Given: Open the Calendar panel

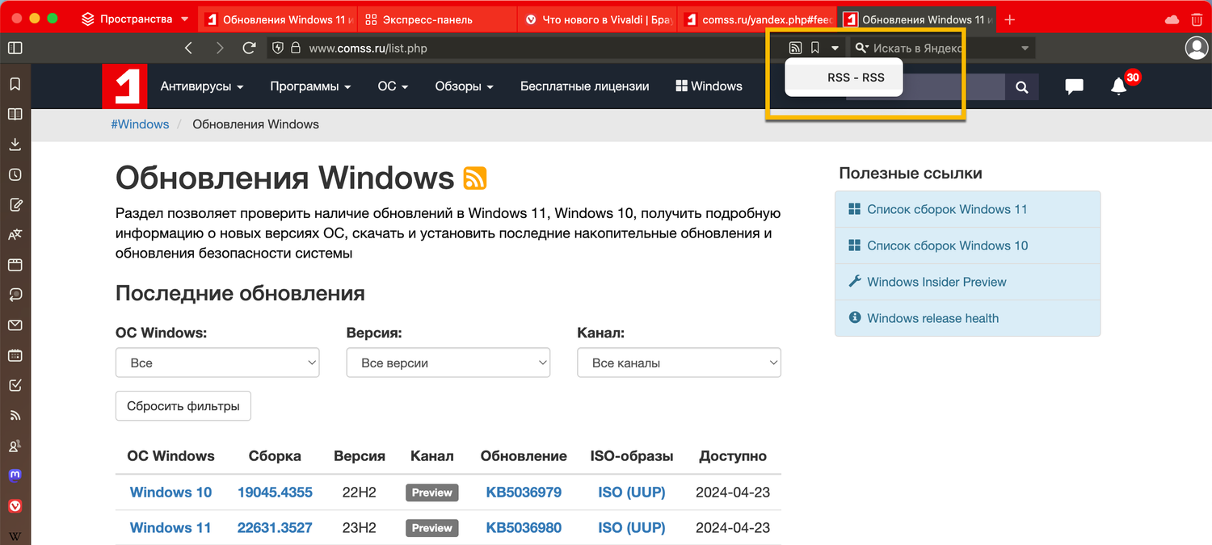Looking at the screenshot, I should coord(15,355).
